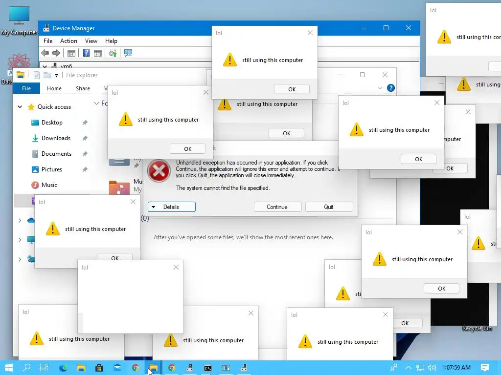
Task: Expand the OneDrive cloud node chevron
Action: (x=20, y=220)
